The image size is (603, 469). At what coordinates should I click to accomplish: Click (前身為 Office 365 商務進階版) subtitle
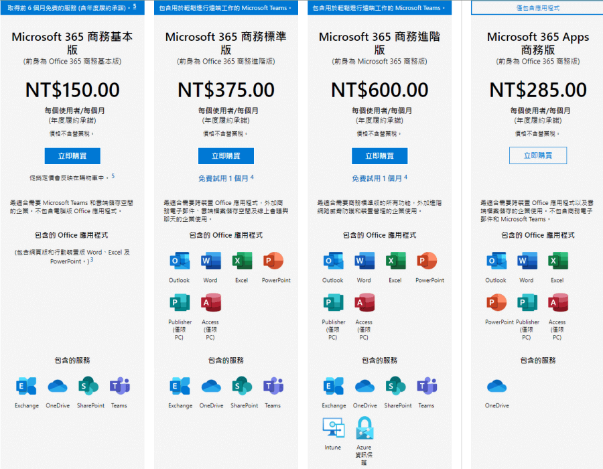[x=226, y=62]
